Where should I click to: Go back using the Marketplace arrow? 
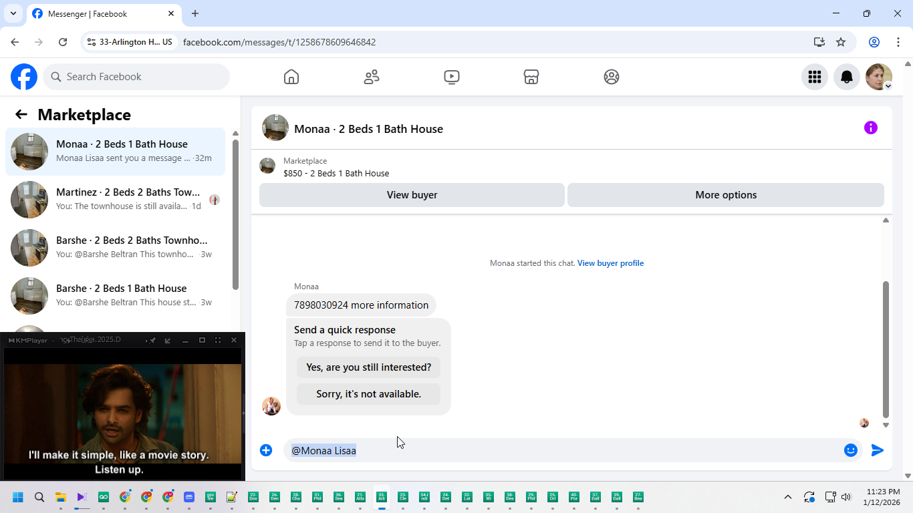tap(21, 114)
